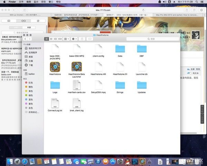Select manifest-cards.csv file icon
The height and width of the screenshot is (166, 207).
coord(77,85)
